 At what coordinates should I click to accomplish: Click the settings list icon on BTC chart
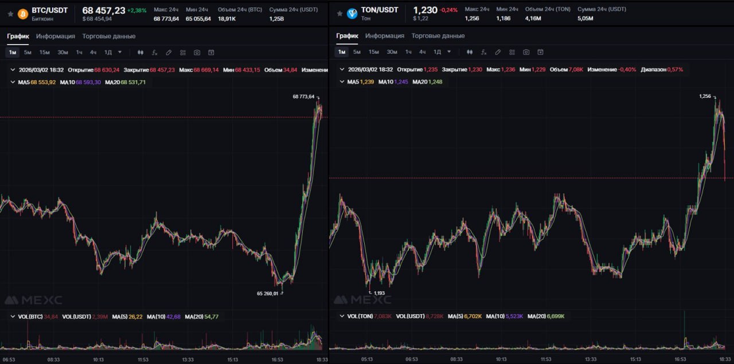pos(183,52)
